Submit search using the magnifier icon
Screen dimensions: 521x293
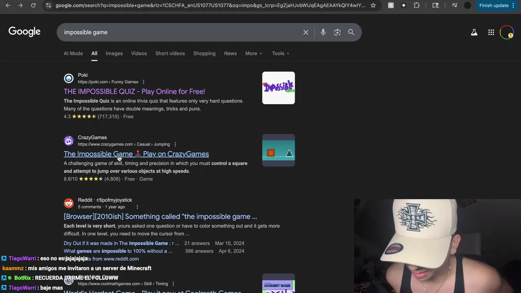tap(351, 32)
